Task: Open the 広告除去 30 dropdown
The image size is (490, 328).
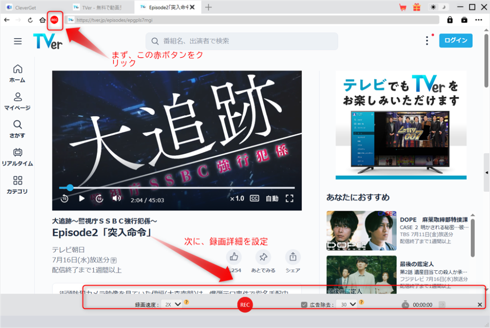Action: coord(347,304)
